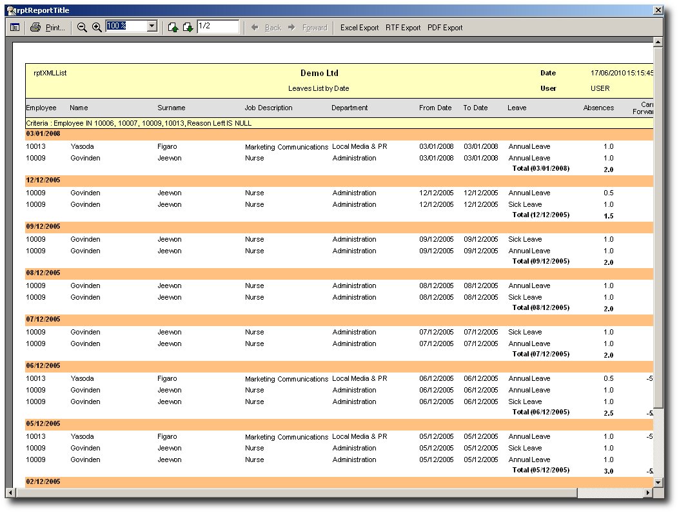Go to previous page with up arrow icon
The image size is (679, 513).
[x=173, y=27]
